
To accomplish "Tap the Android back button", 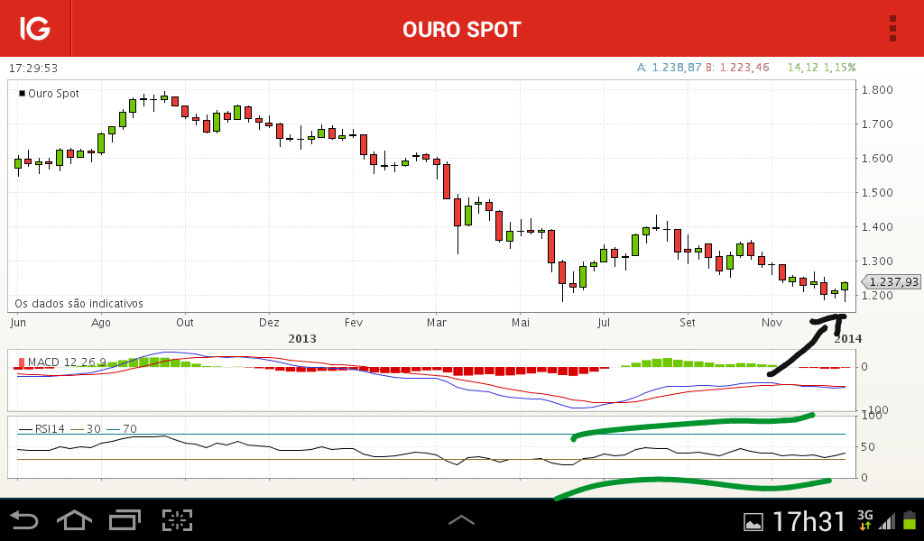I will (24, 520).
